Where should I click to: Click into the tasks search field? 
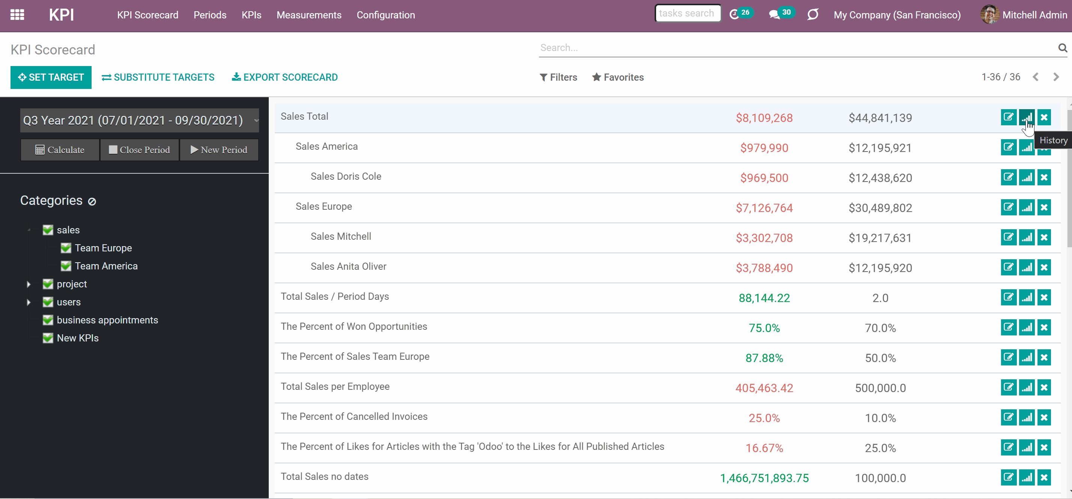[x=688, y=13]
